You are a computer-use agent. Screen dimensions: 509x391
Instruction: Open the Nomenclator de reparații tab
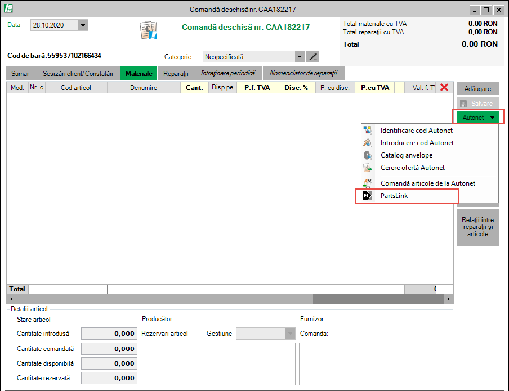303,73
